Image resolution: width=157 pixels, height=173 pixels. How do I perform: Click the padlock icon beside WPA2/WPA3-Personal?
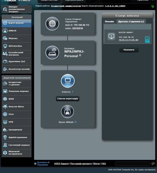[80, 55]
